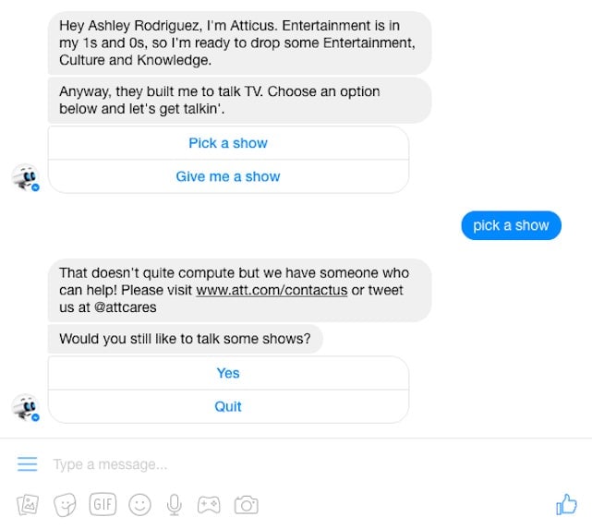
Task: Click the Atticus bot avatar near Quit
Action: point(26,407)
